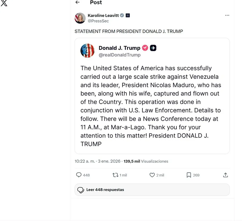This screenshot has width=242, height=221.
Task: Open the three-dot more options menu
Action: pyautogui.click(x=227, y=15)
